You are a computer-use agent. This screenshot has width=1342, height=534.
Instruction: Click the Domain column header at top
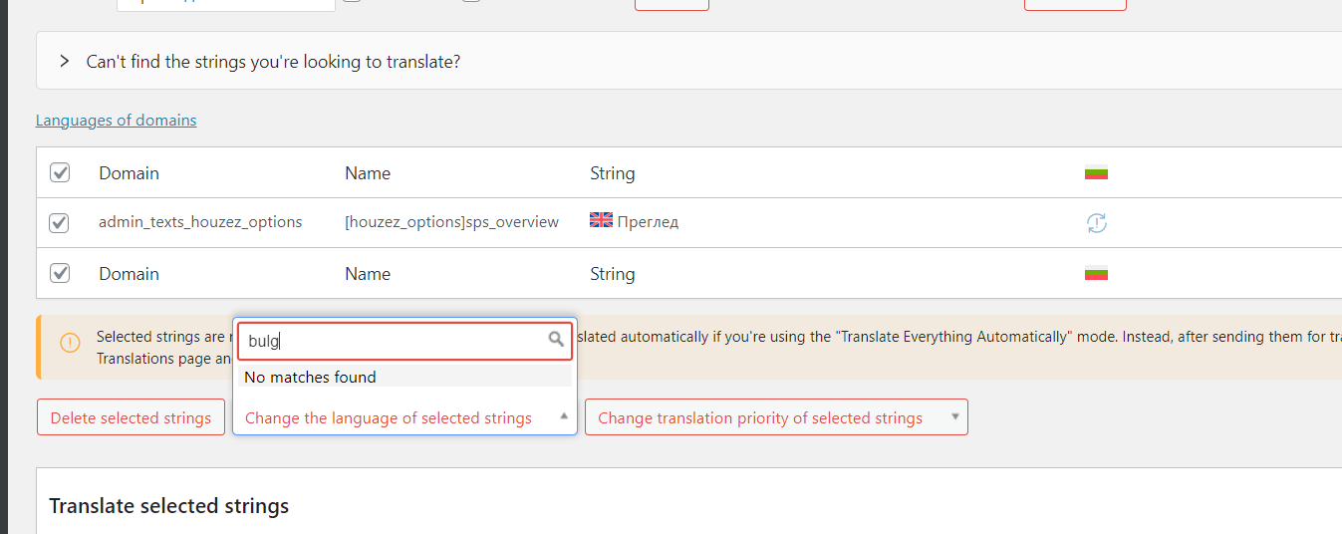[129, 173]
